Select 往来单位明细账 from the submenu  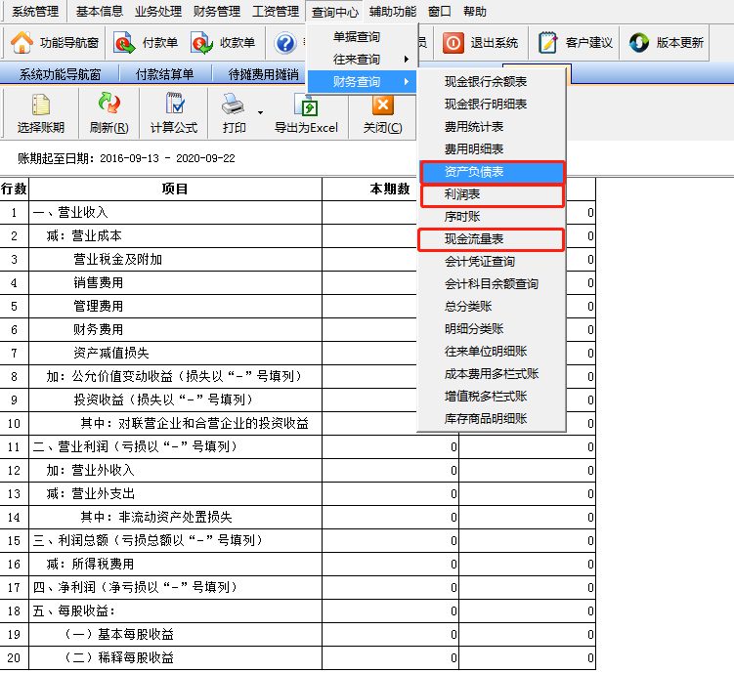[x=492, y=351]
